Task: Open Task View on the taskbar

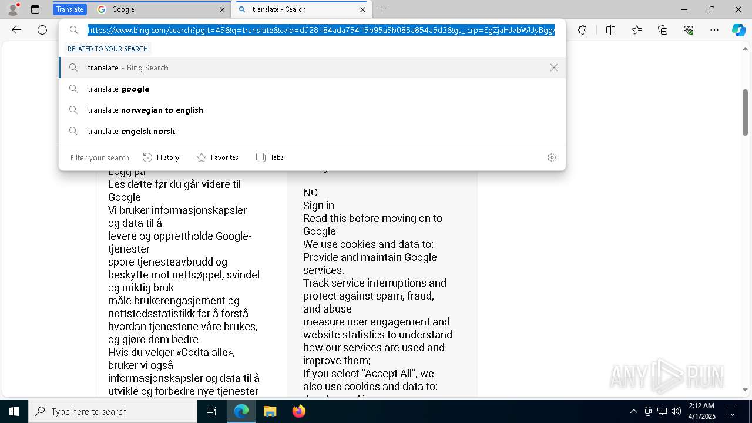Action: pyautogui.click(x=211, y=411)
